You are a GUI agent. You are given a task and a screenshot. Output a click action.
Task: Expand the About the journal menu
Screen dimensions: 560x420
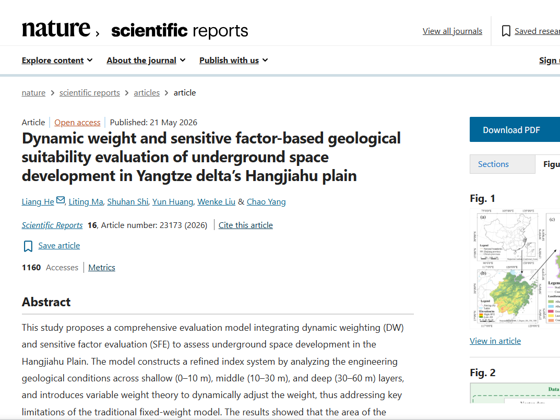coord(146,61)
